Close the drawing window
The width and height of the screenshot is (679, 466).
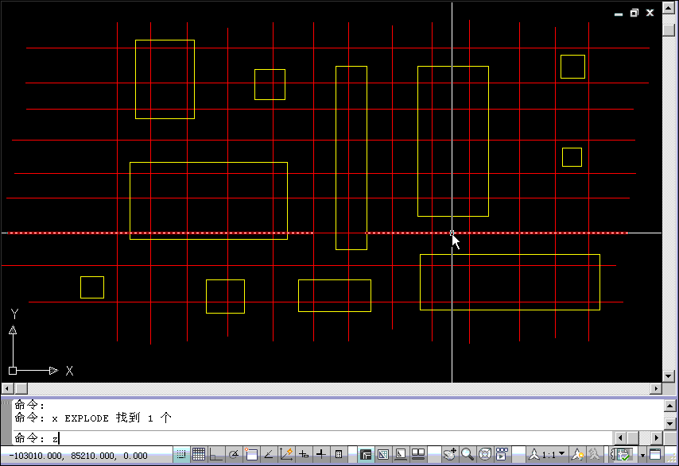click(x=650, y=13)
